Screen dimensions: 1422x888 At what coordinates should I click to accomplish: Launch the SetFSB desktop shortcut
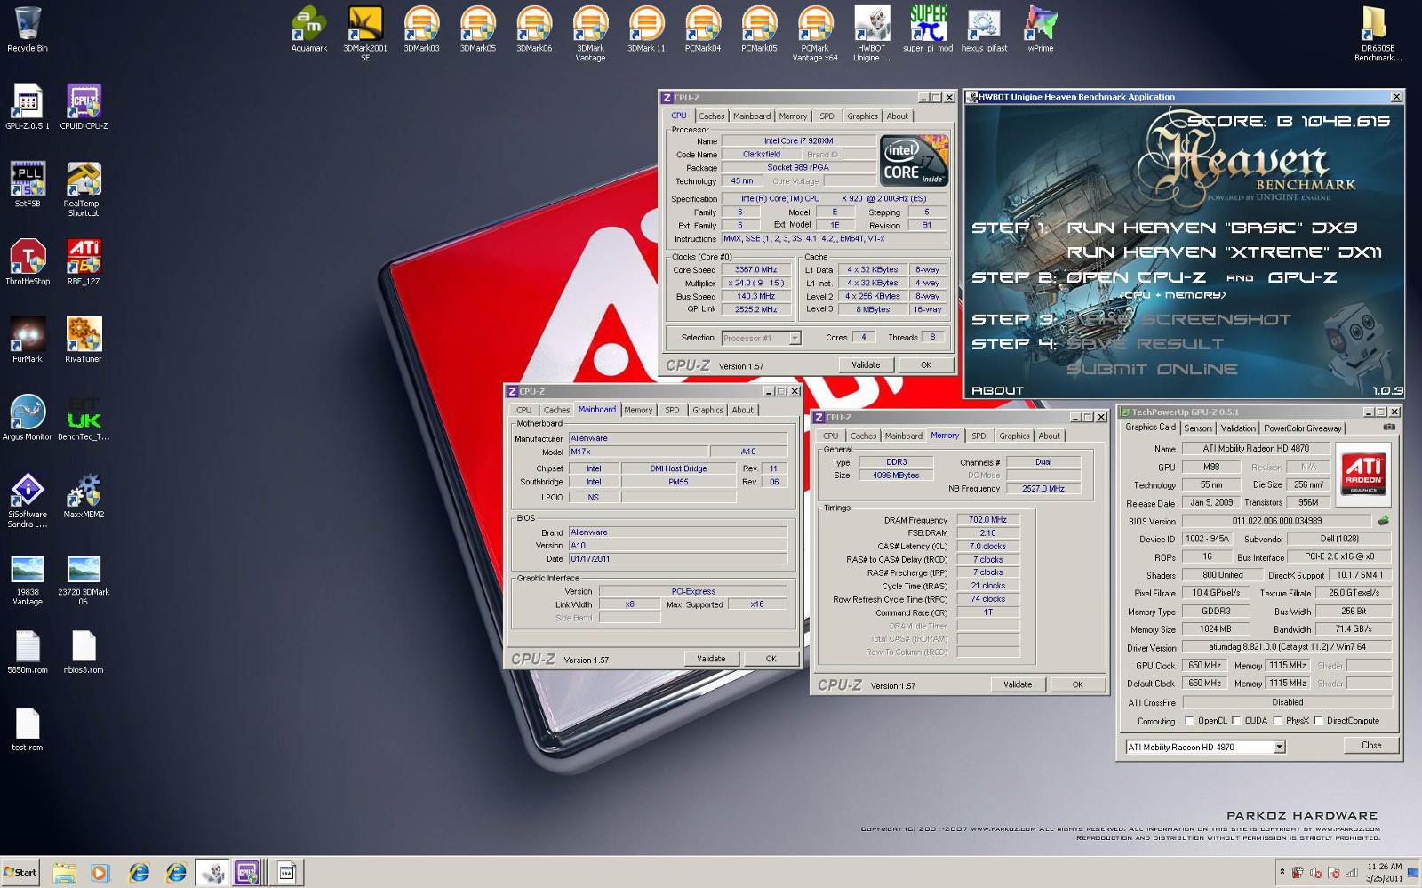coord(28,184)
